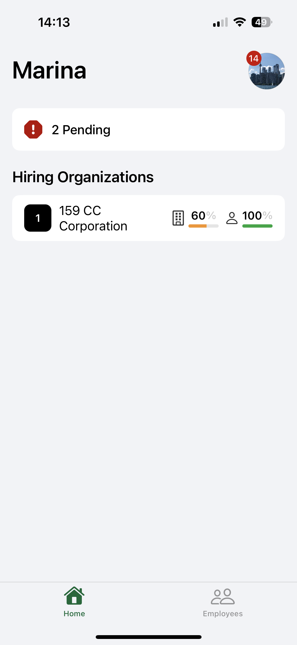Click the person icon beside 100%
The width and height of the screenshot is (297, 645).
(232, 218)
